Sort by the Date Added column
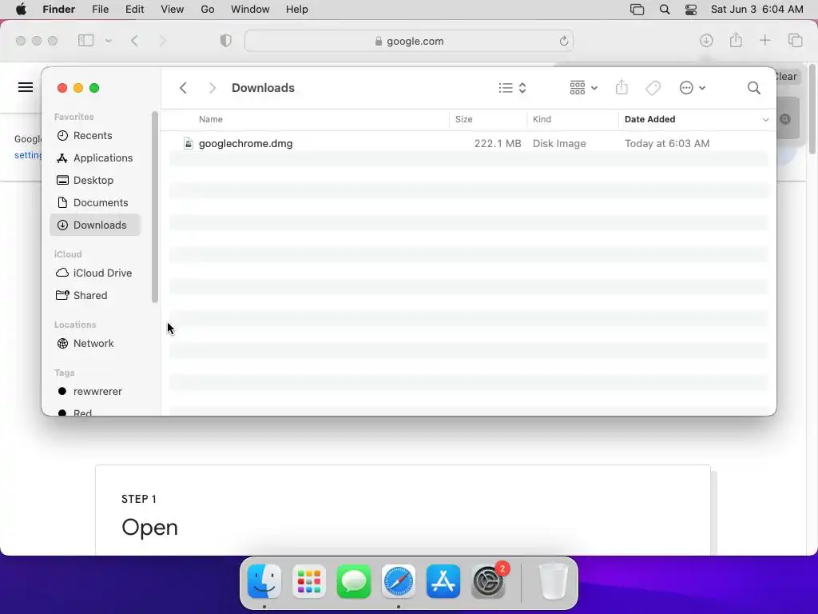 pos(649,119)
